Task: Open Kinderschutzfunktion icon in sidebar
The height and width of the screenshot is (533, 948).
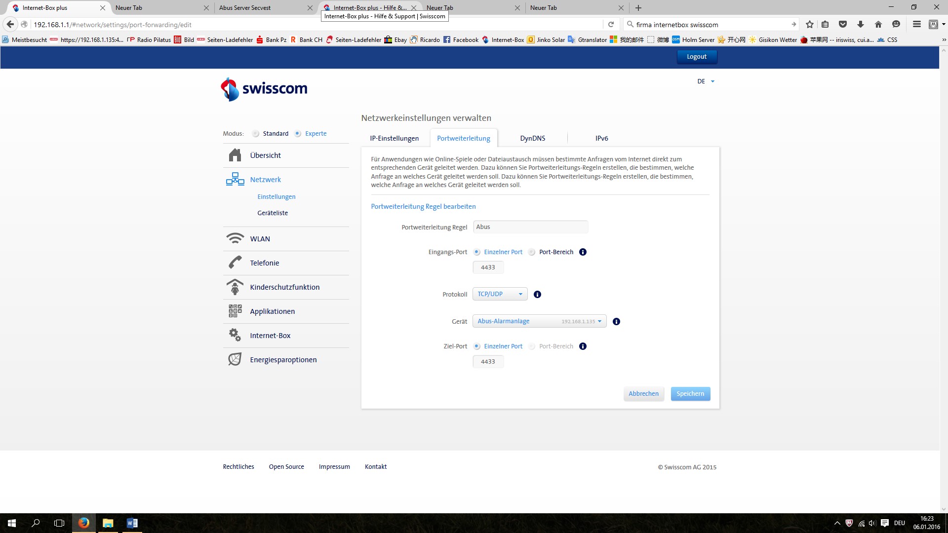Action: pos(235,287)
